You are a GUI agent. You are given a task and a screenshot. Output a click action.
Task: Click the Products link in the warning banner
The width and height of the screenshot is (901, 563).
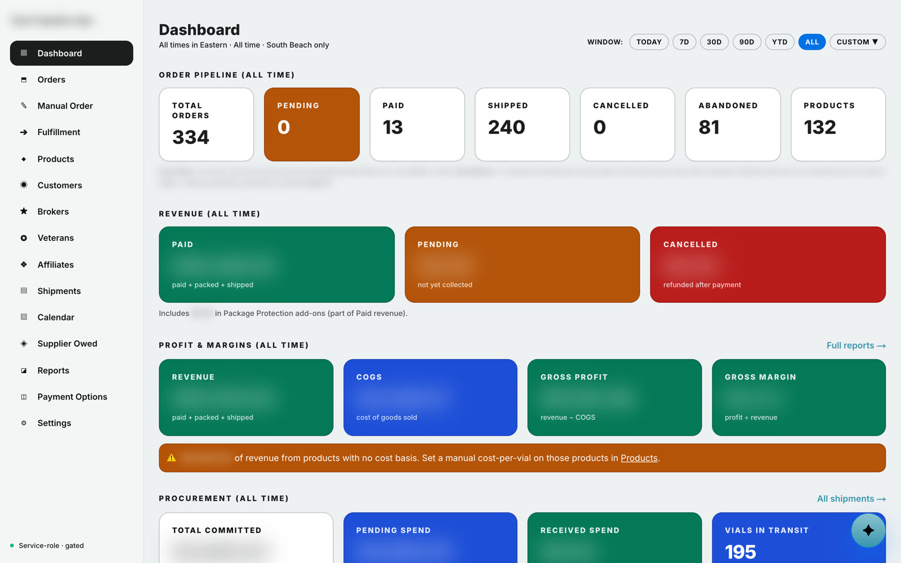(x=639, y=458)
